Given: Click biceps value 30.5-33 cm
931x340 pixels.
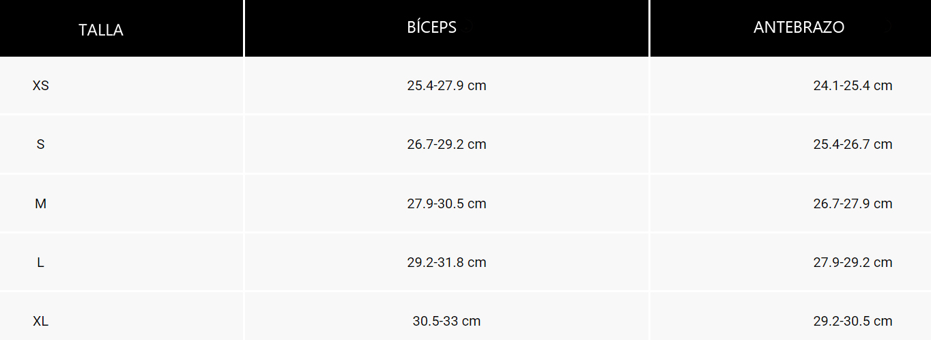Looking at the screenshot, I should [x=446, y=321].
